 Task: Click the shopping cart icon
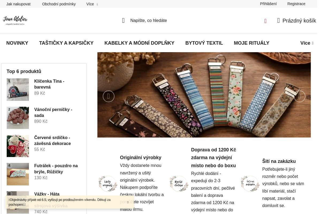tap(278, 21)
